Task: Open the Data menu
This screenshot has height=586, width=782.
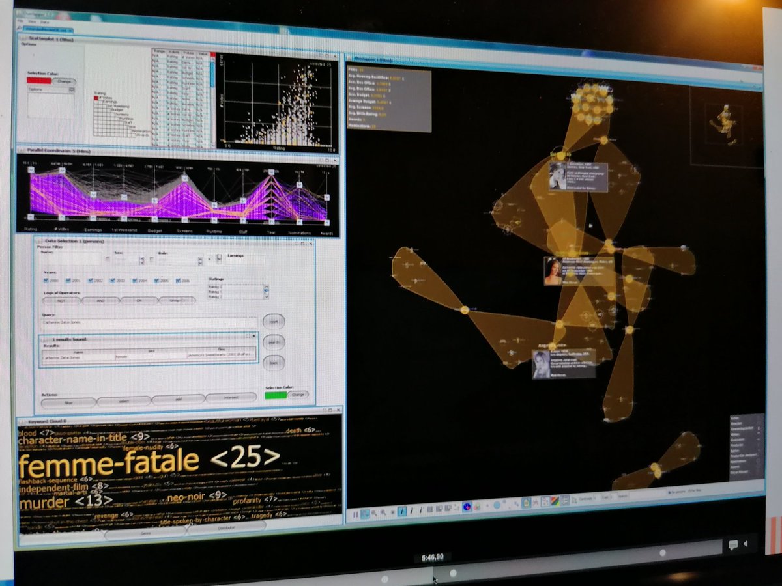Action: [x=44, y=22]
